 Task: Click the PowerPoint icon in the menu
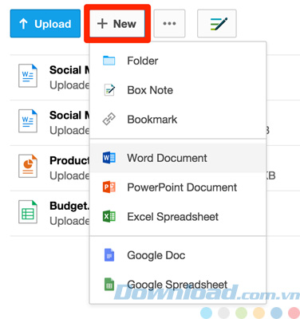(109, 187)
